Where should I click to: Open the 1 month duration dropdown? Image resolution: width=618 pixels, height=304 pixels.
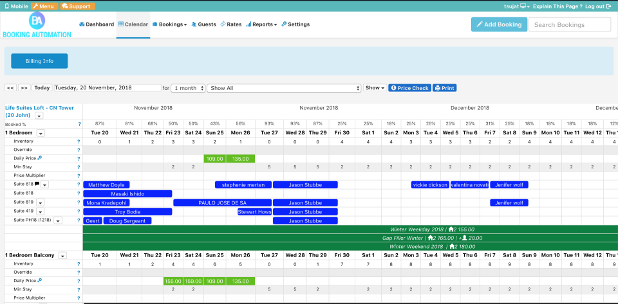tap(188, 88)
